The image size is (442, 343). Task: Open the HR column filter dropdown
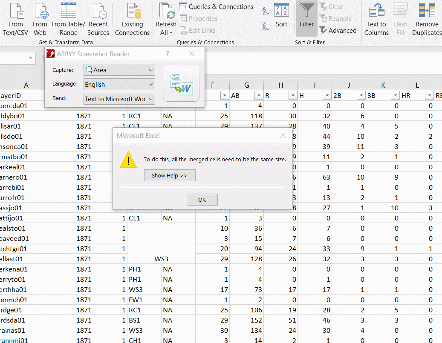[x=429, y=95]
